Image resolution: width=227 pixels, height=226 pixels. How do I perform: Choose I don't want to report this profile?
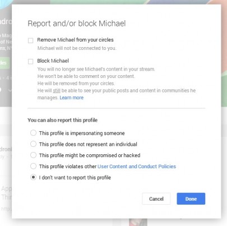[33, 177]
